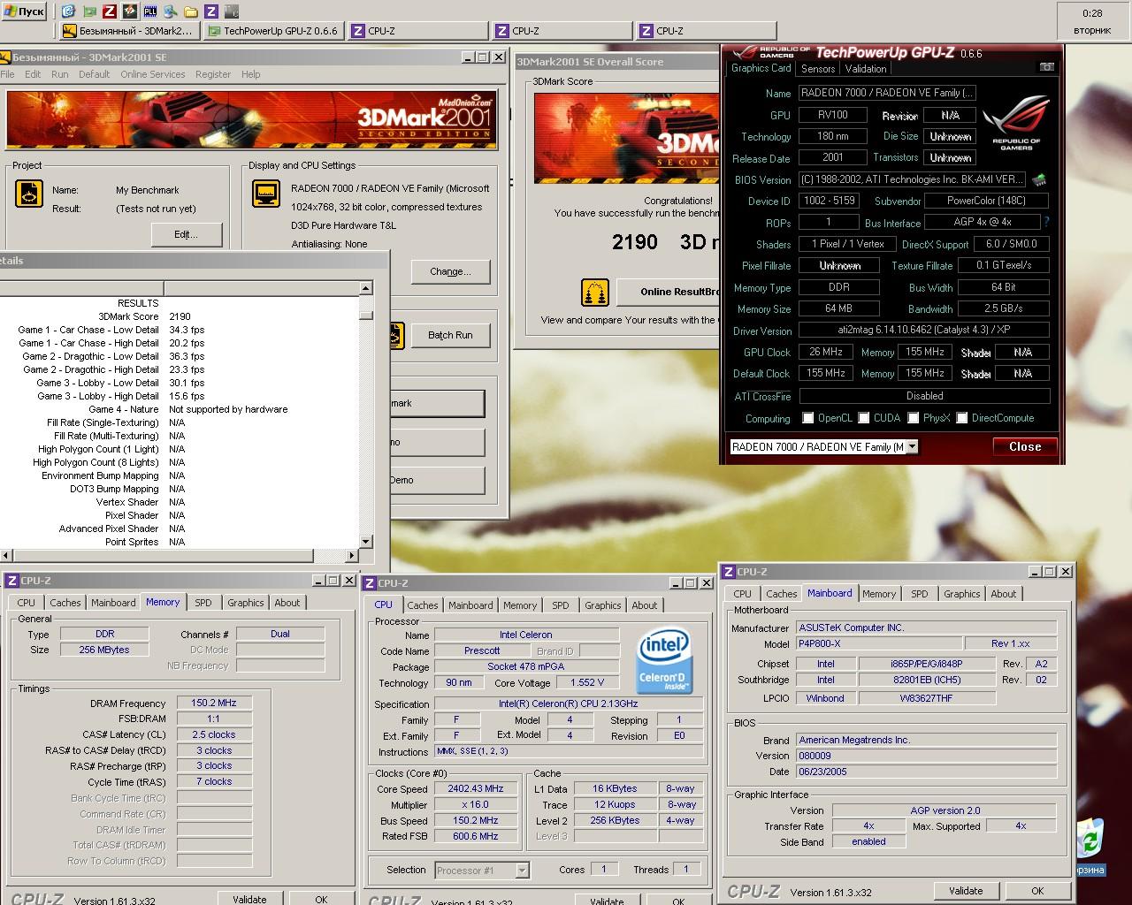1132x905 pixels.
Task: Click OK in the CPU-Z Mainboard window
Action: click(x=1037, y=891)
